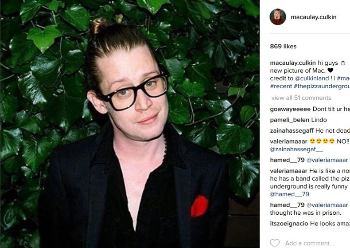
Task: Open the @culkinland mention link
Action: (x=312, y=78)
